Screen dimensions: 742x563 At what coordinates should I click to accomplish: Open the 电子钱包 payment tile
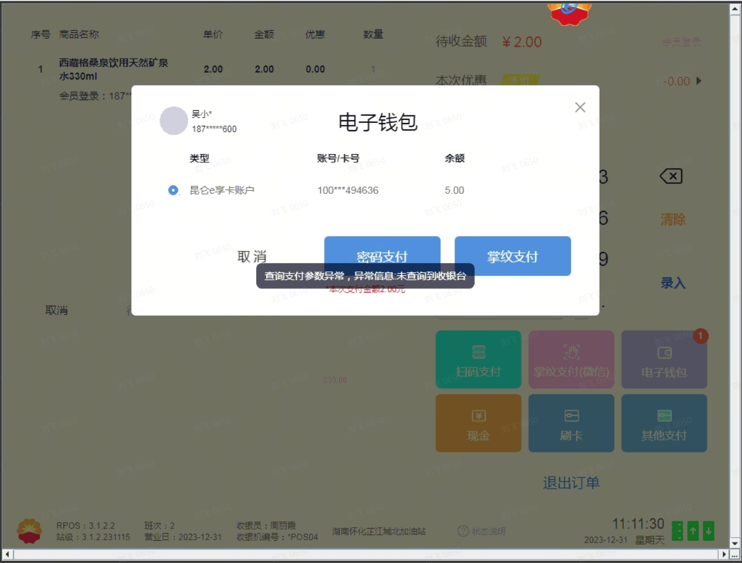click(x=663, y=359)
